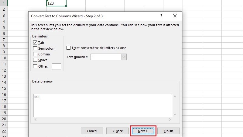Click the Data preview up scroll arrow
Image resolution: width=243 pixels, height=137 pixels.
click(x=175, y=97)
